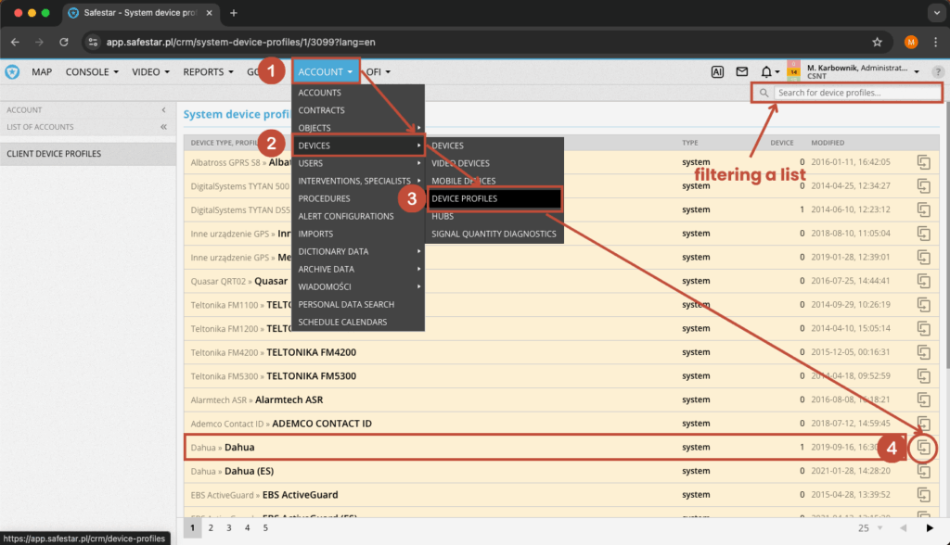Copy the TELTONIKA FM4200 profile
This screenshot has height=545, width=950.
[923, 352]
